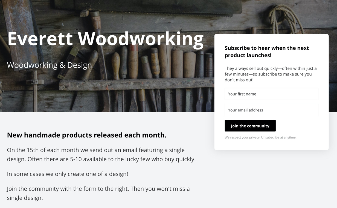
Task: Click the "Your first name" input field
Action: pos(271,94)
